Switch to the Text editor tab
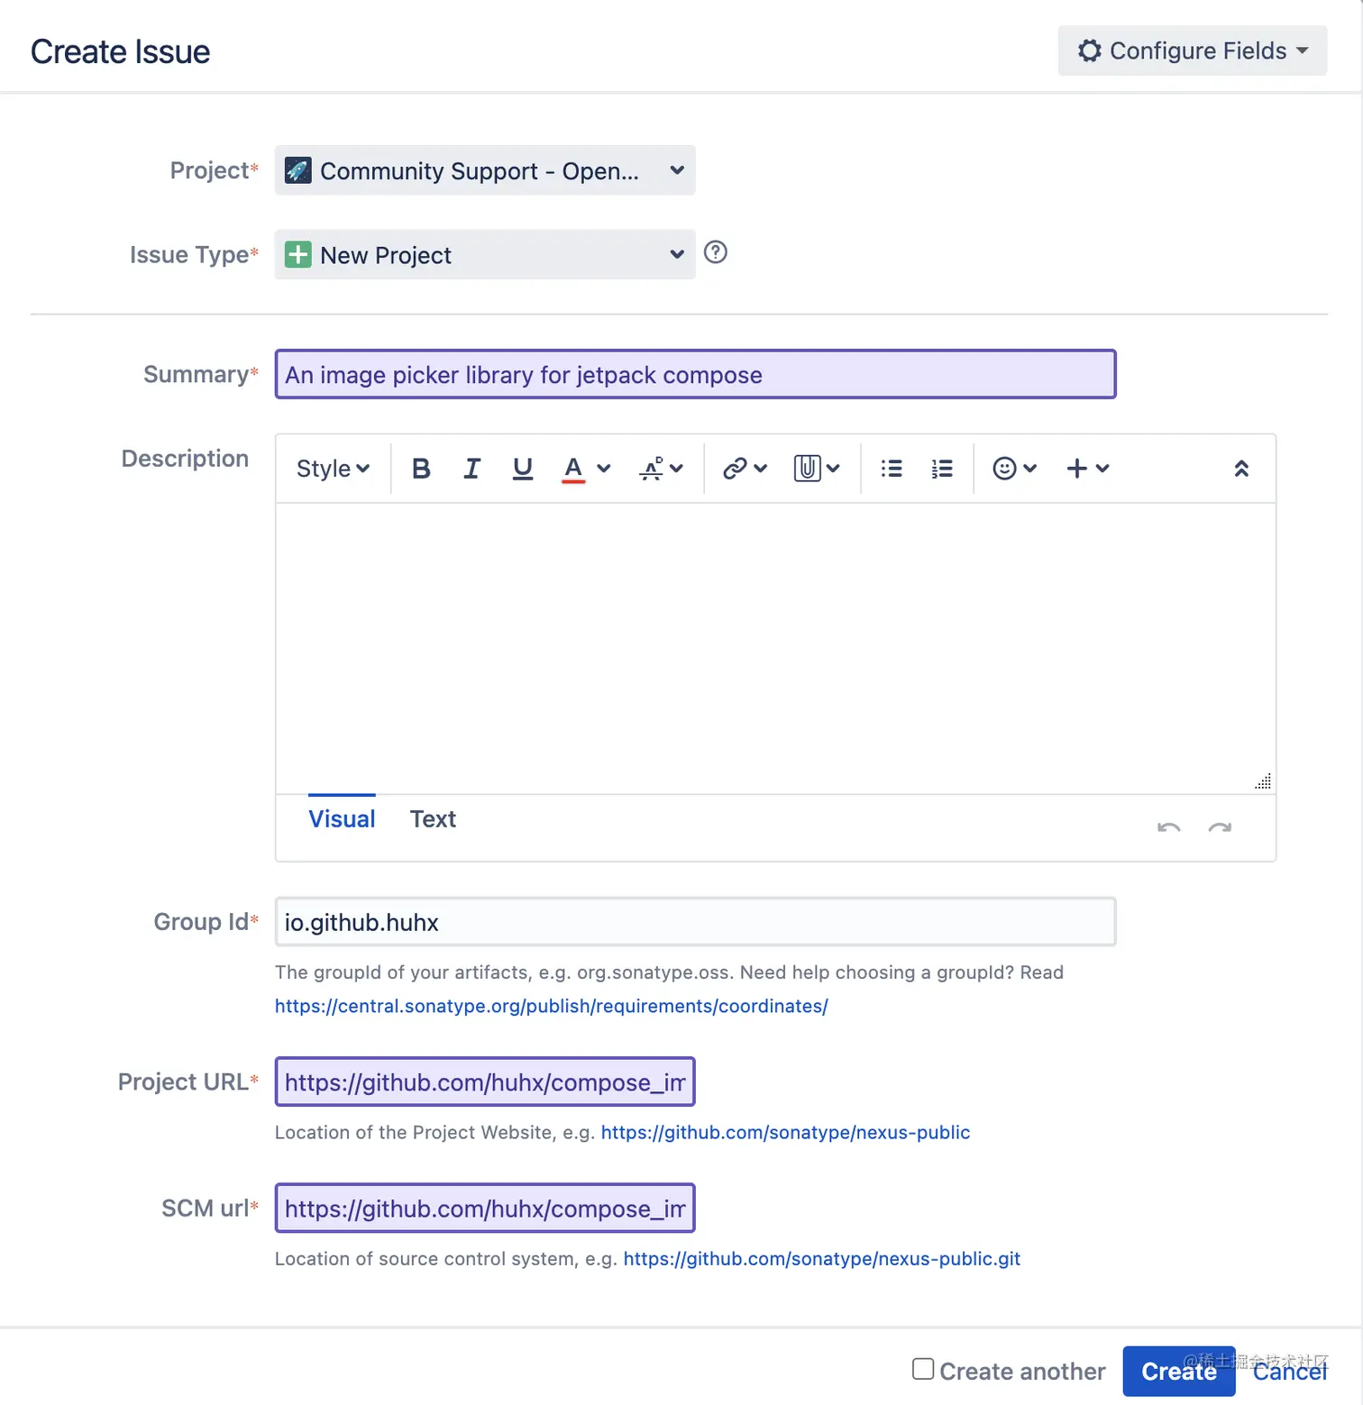This screenshot has height=1405, width=1363. coord(433,819)
